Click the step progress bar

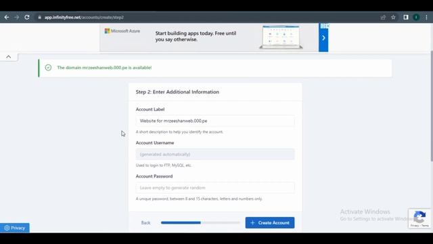pyautogui.click(x=200, y=223)
